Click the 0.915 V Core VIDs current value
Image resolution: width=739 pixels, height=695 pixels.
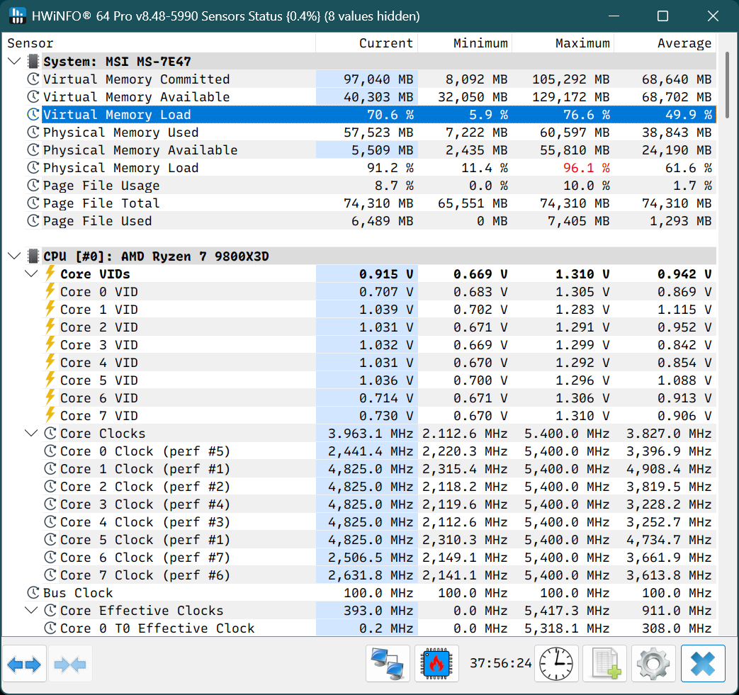pyautogui.click(x=386, y=273)
